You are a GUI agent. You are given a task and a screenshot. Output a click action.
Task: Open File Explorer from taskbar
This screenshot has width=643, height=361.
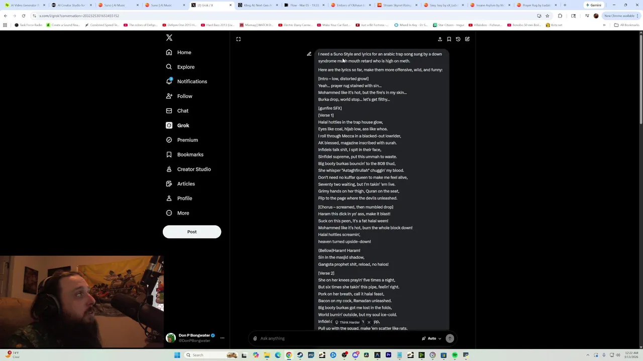click(x=266, y=355)
